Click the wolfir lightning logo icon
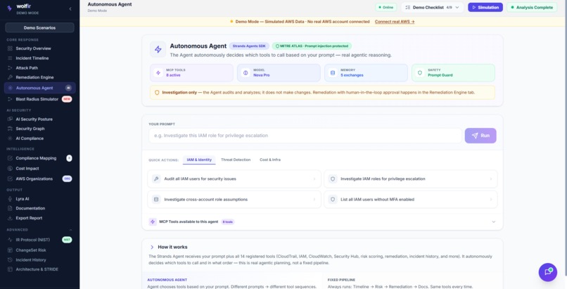 (9, 8)
